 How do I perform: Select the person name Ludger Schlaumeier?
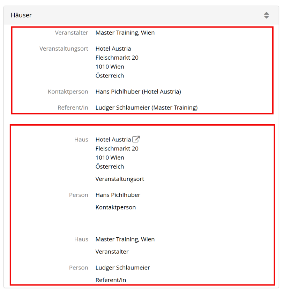click(123, 268)
